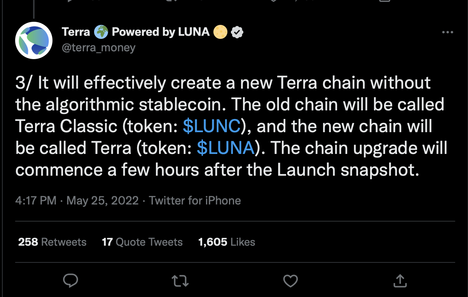This screenshot has height=297, width=468.
Task: Open the Terra profile avatar
Action: [34, 40]
